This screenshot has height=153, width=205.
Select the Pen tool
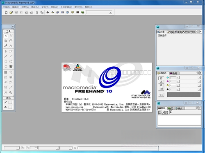coord(6,52)
